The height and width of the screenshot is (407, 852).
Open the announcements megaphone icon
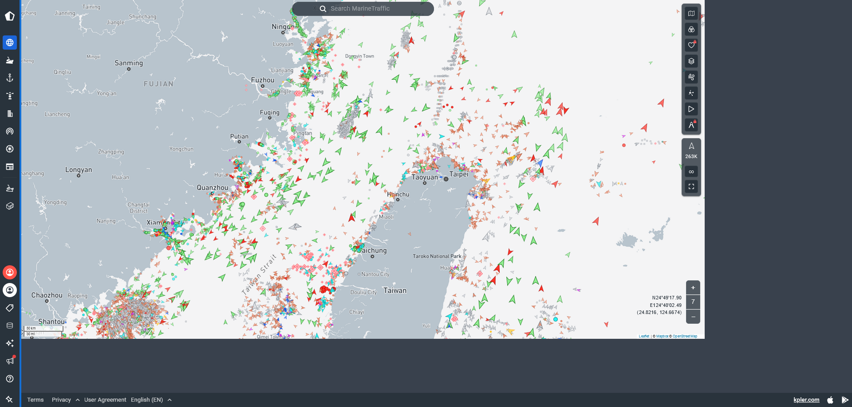click(x=10, y=361)
